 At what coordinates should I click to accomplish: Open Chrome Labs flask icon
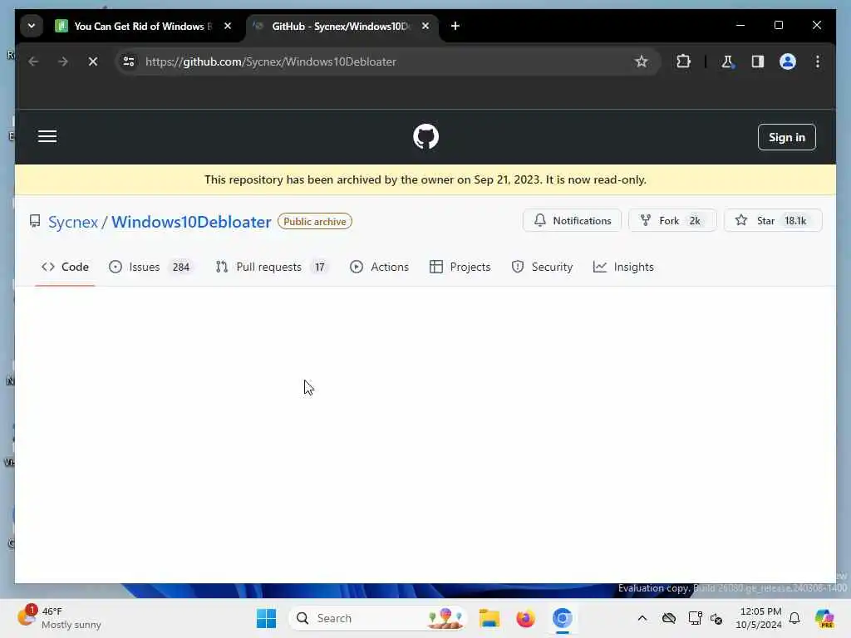727,61
